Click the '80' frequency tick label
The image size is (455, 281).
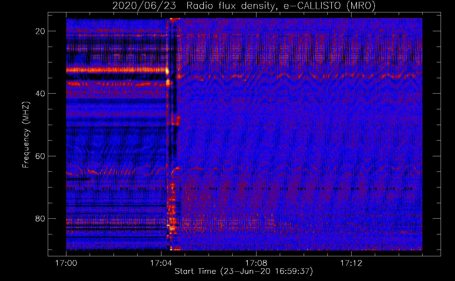(40, 218)
